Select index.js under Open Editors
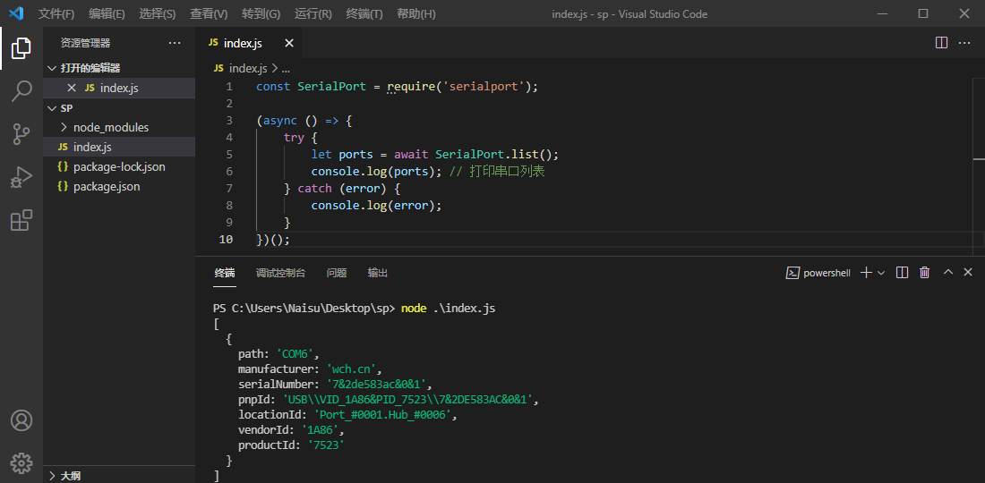This screenshot has height=483, width=985. coord(119,88)
